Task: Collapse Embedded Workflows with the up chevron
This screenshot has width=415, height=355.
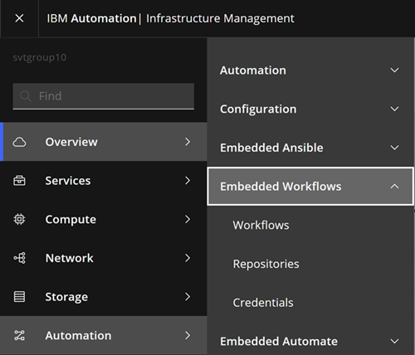Action: tap(394, 187)
